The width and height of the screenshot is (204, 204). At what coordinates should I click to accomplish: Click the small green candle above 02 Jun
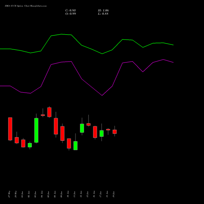click(30, 145)
